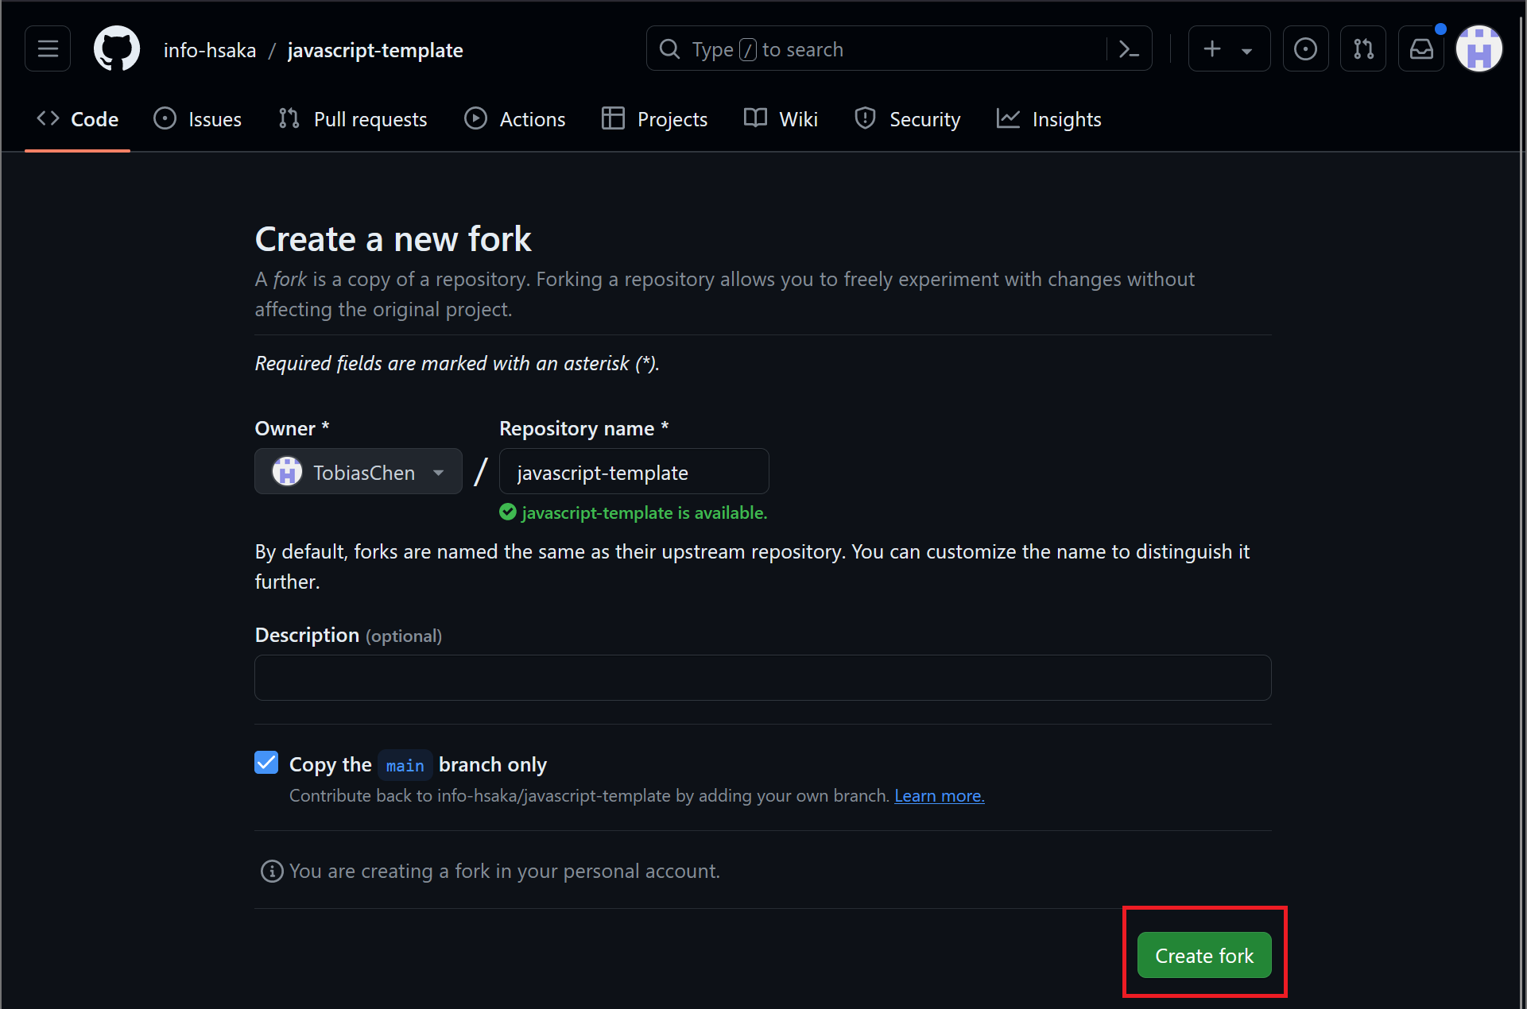Switch to the Issues tab
This screenshot has width=1527, height=1009.
198,119
